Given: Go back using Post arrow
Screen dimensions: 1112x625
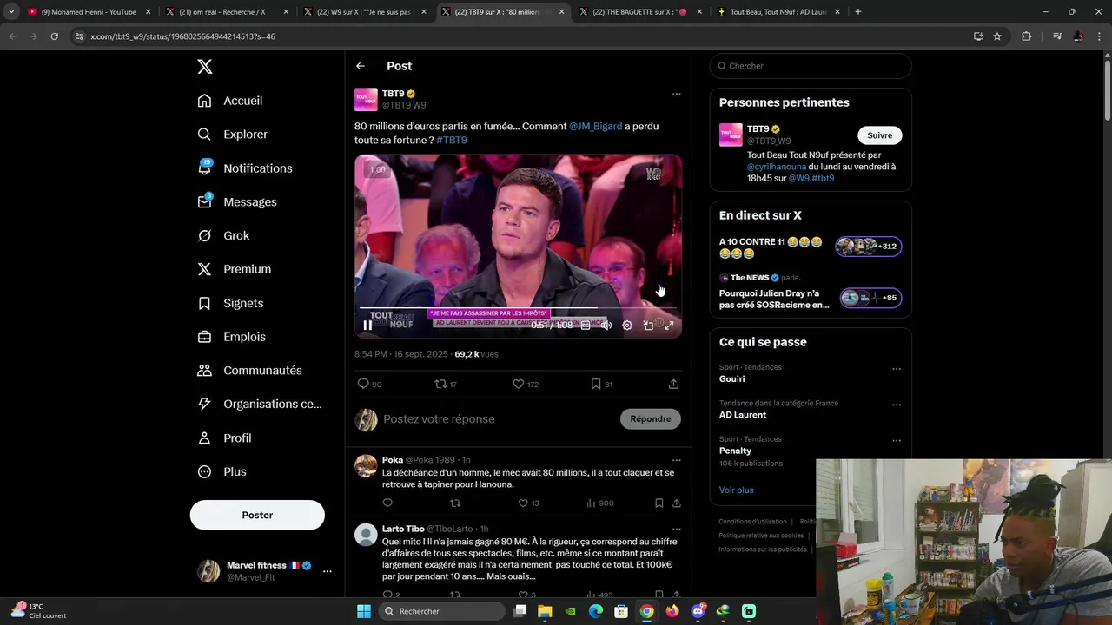Looking at the screenshot, I should 361,66.
